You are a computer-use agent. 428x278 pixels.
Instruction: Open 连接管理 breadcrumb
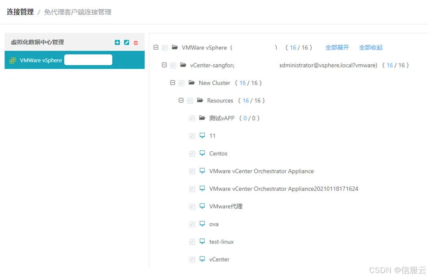[20, 12]
